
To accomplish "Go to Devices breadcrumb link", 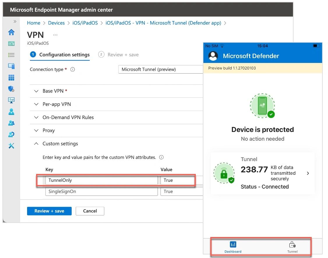I will coord(56,23).
